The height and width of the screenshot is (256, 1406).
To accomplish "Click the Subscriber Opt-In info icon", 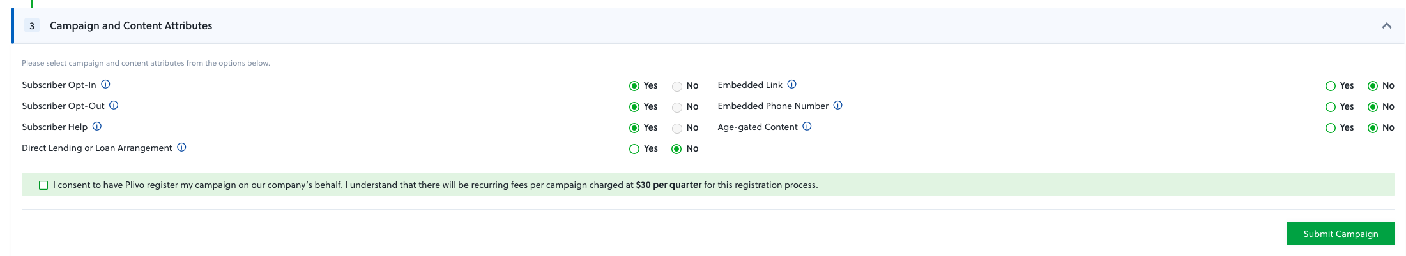I will (x=106, y=84).
